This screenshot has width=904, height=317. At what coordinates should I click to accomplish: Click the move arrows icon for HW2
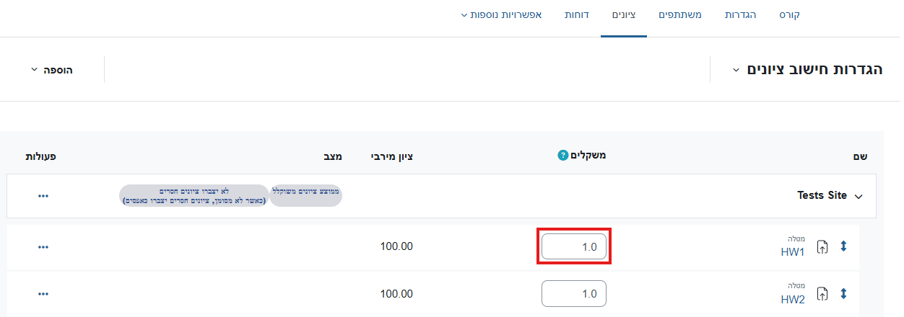tap(843, 293)
